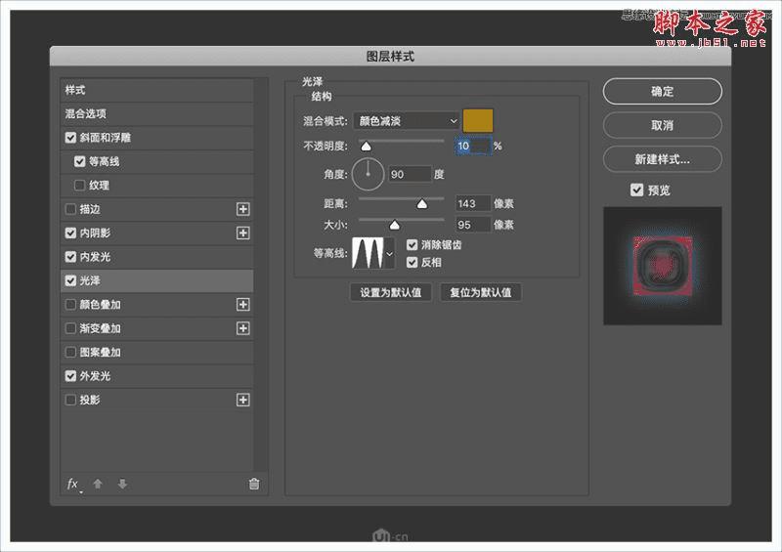
Task: Toggle 斜面和浮雕 checkbox
Action: [x=70, y=138]
